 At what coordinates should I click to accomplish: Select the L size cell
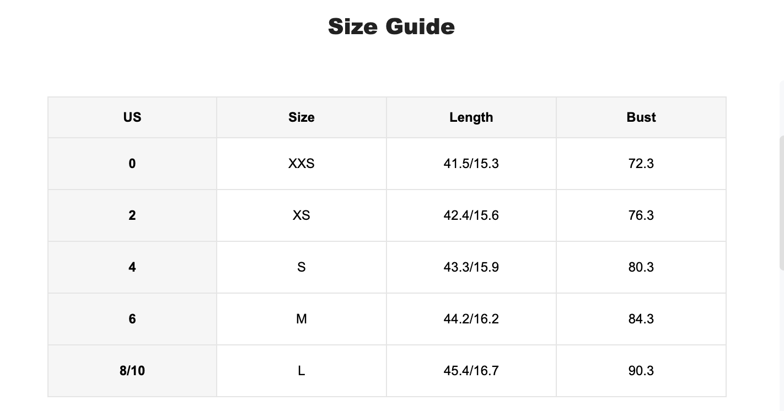[302, 371]
